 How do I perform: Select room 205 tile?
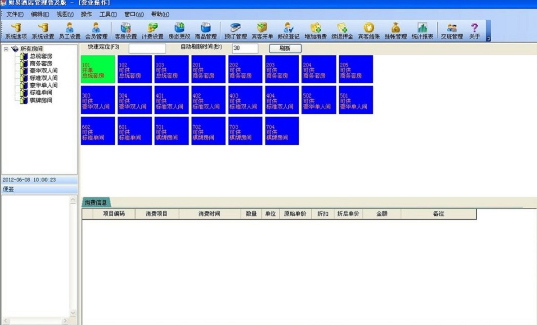click(356, 69)
